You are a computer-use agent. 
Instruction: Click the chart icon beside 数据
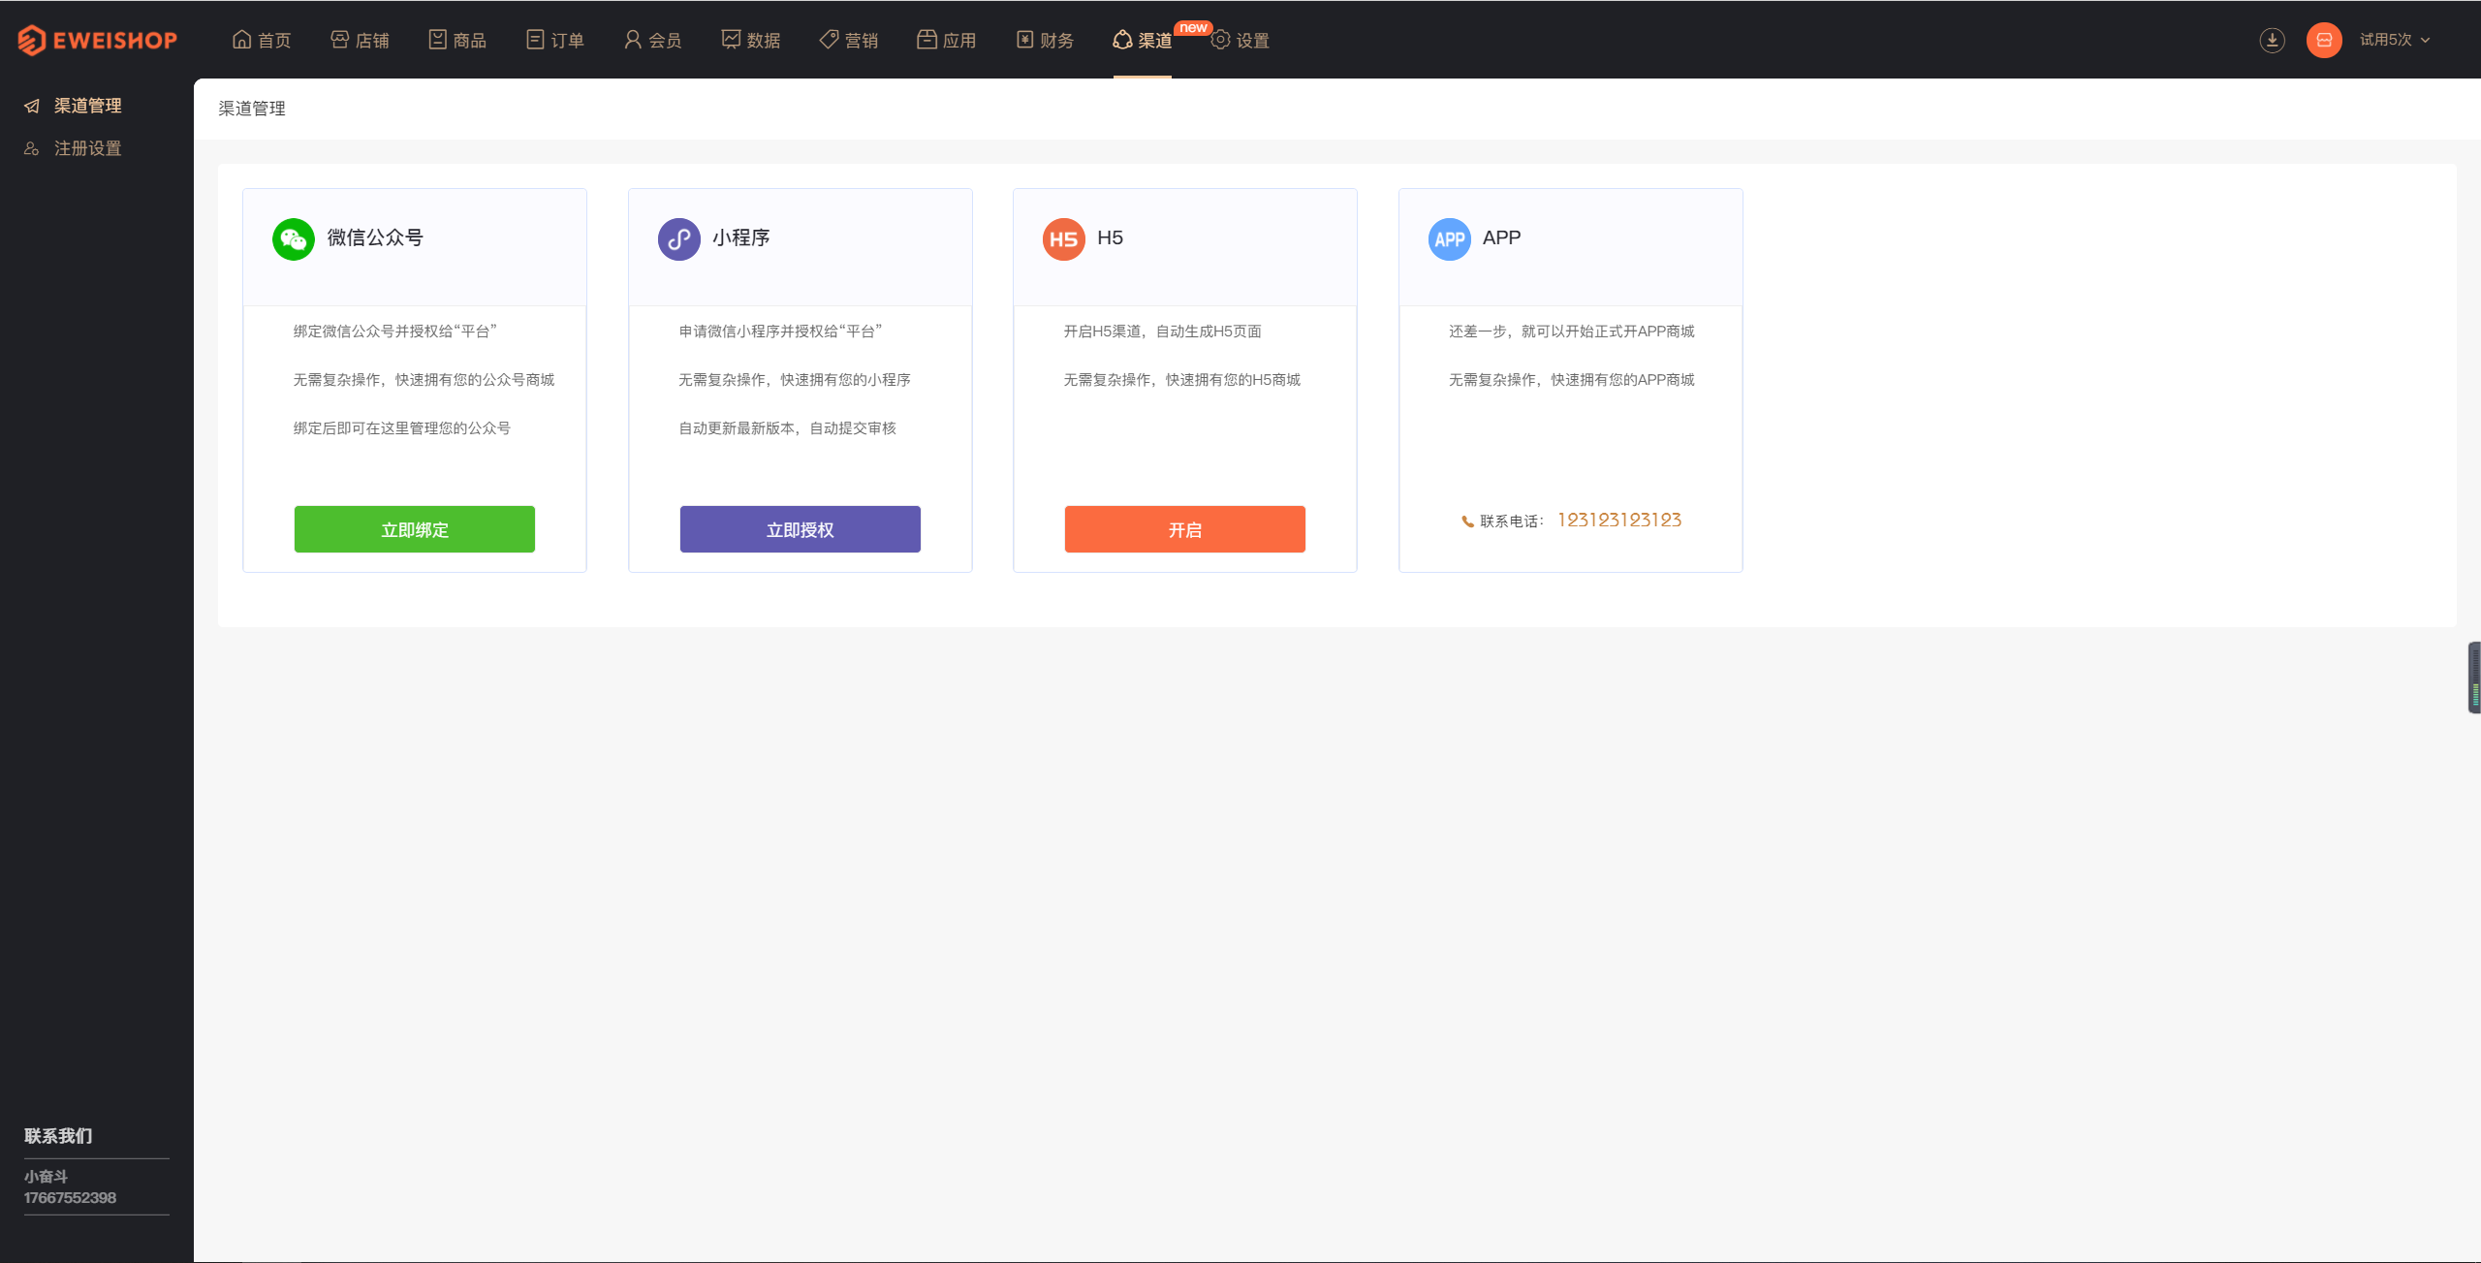[731, 40]
